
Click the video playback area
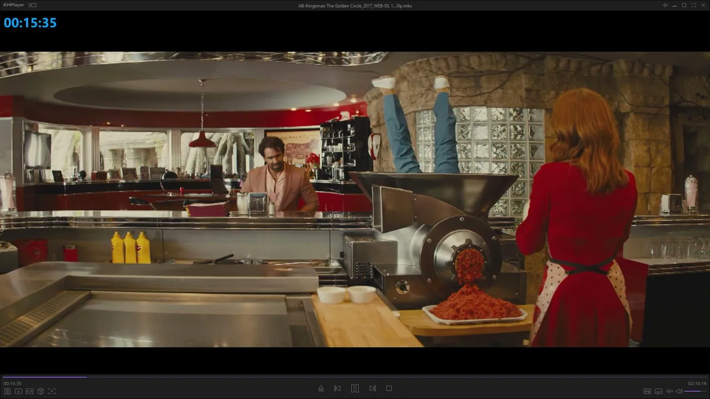[355, 199]
